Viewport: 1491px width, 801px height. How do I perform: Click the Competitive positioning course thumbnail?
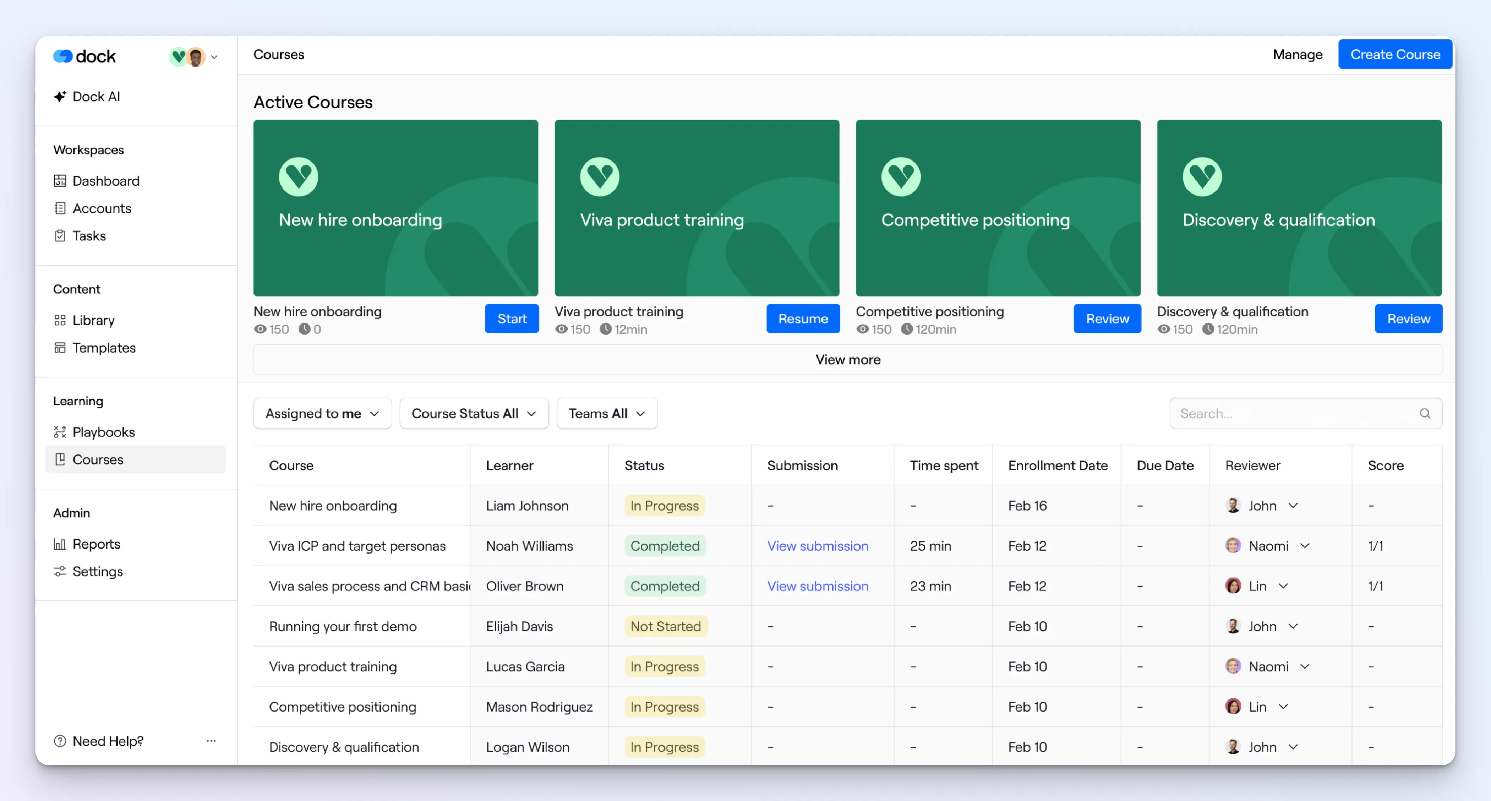997,208
